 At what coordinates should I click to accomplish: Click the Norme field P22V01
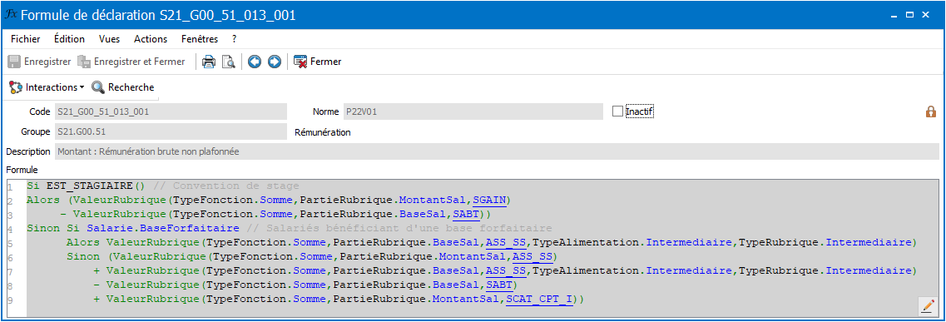tap(473, 111)
